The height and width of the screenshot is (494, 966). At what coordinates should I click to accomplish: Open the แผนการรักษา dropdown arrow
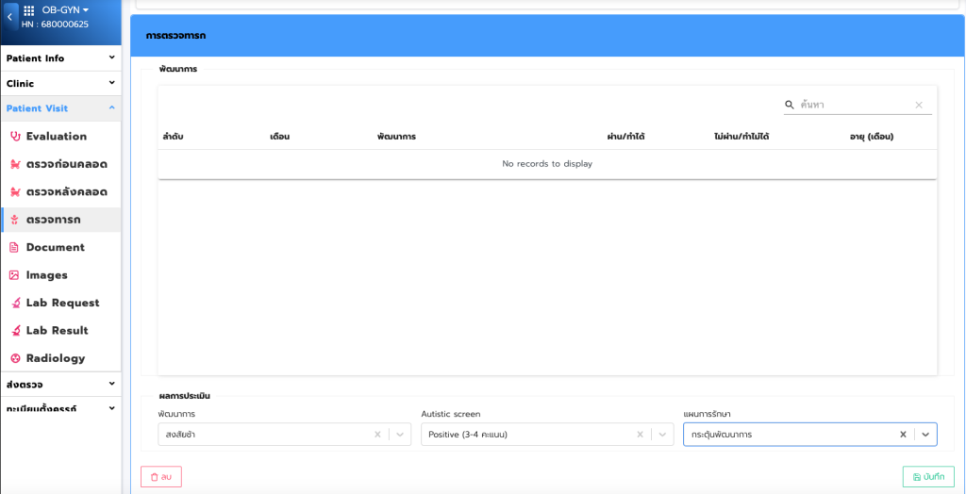tap(925, 435)
